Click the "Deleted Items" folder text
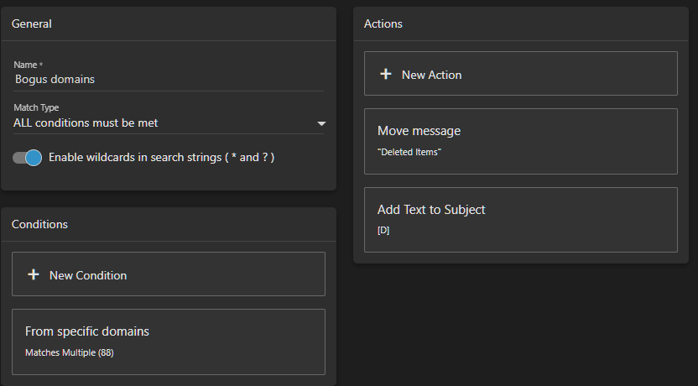This screenshot has height=386, width=698. pos(409,152)
